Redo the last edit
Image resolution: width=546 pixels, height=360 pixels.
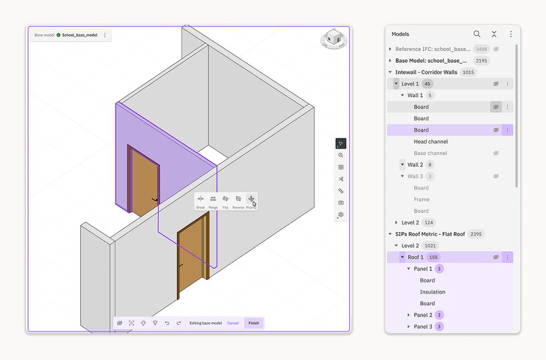click(x=178, y=323)
